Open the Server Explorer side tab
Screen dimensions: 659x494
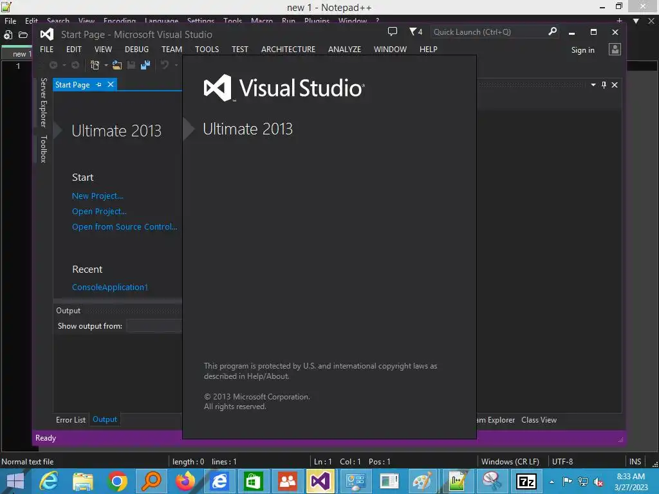tap(43, 102)
